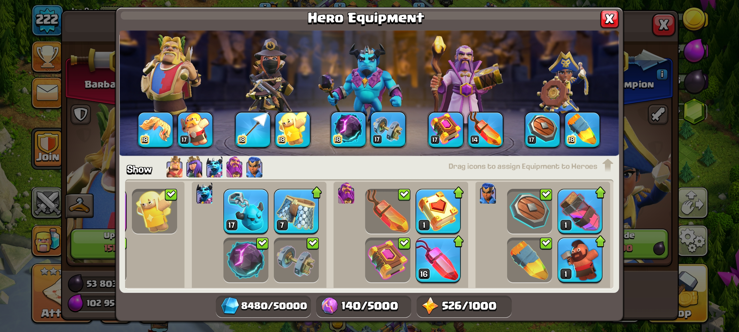739x332 pixels.
Task: Filter equipment by Barbarian King portrait
Action: pyautogui.click(x=174, y=167)
